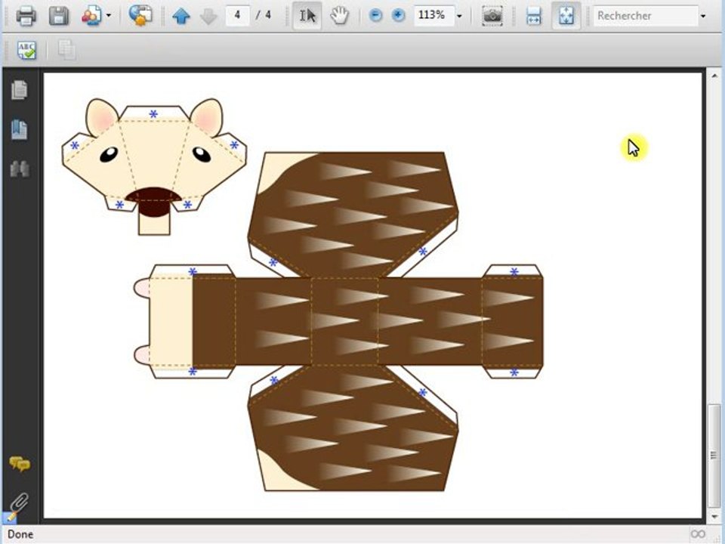Activate the Hand pan tool
725x544 pixels.
click(339, 15)
